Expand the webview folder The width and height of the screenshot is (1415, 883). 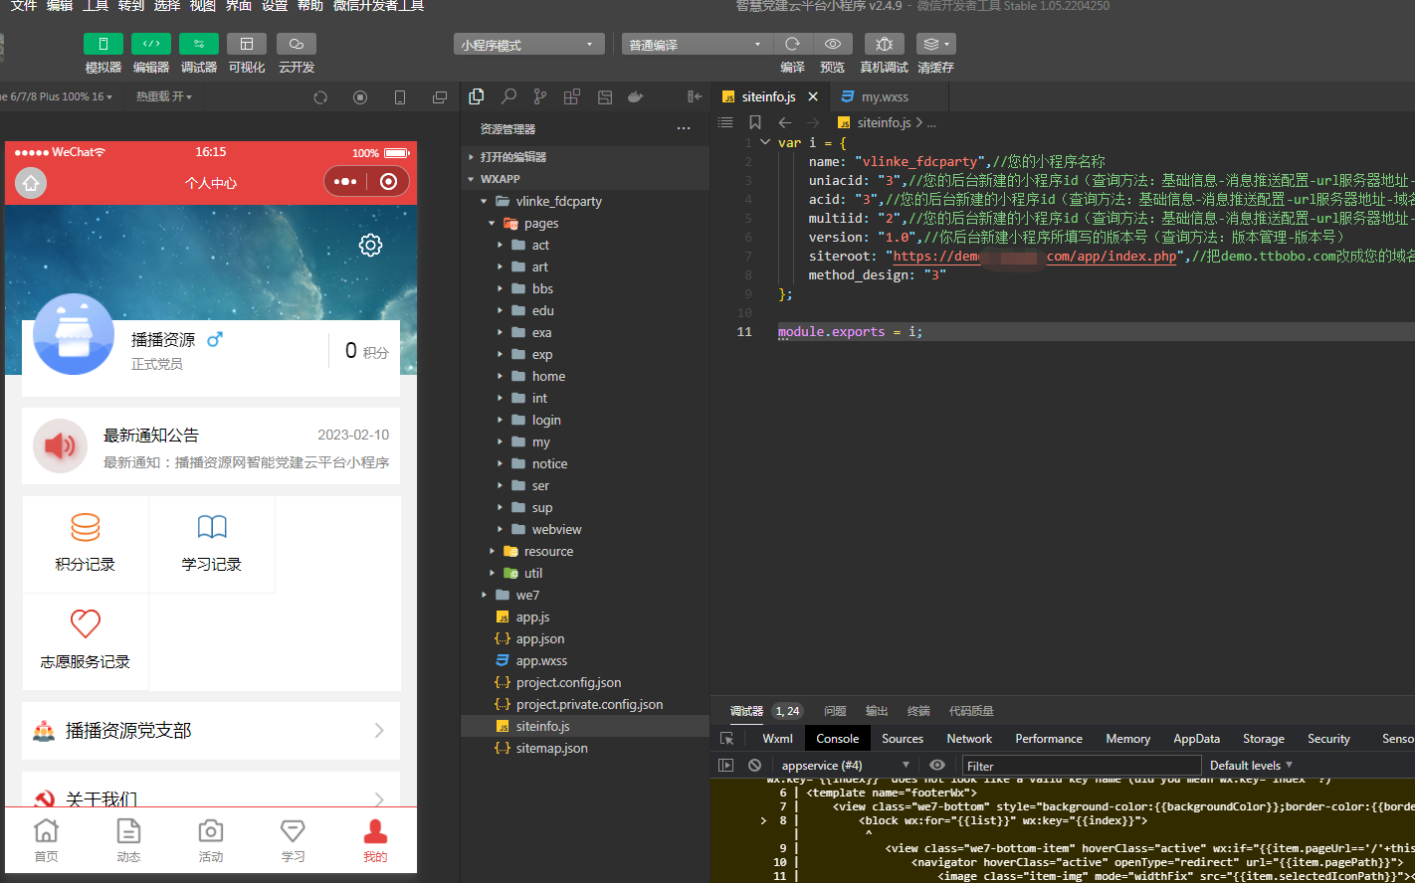click(x=585, y=529)
